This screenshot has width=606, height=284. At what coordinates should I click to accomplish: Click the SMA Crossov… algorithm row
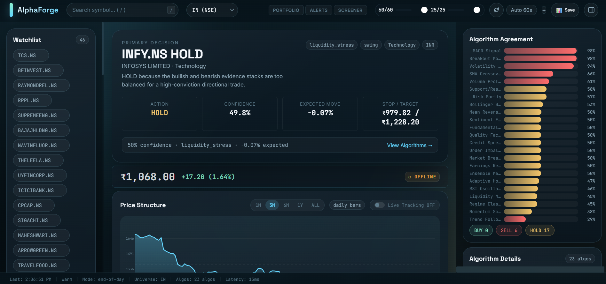532,74
